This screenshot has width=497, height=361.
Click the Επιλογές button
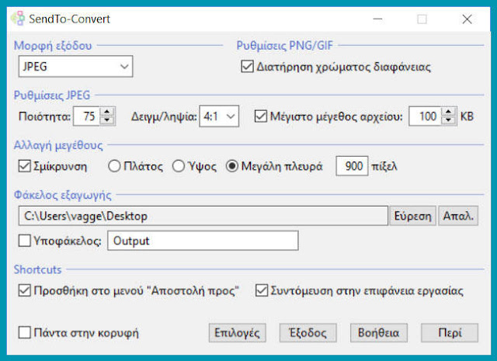click(x=237, y=333)
